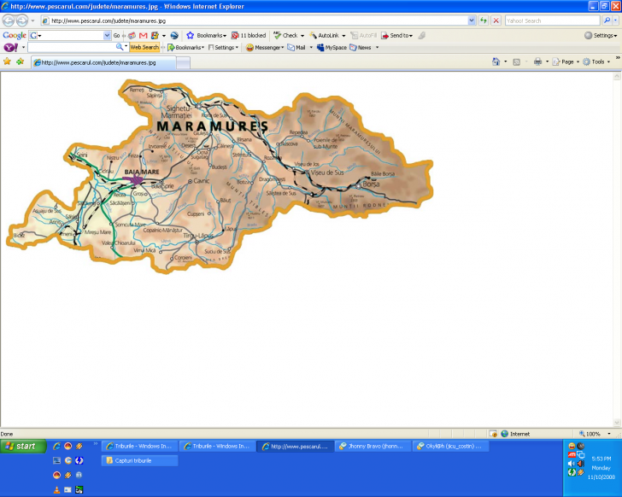Viewport: 622px width, 497px height.
Task: Click the Refresh page icon
Action: [484, 20]
